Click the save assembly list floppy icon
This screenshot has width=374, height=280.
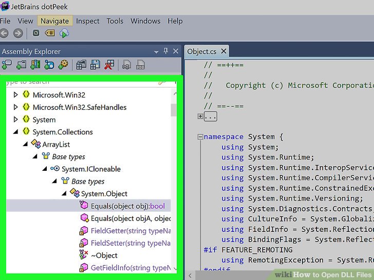95,65
